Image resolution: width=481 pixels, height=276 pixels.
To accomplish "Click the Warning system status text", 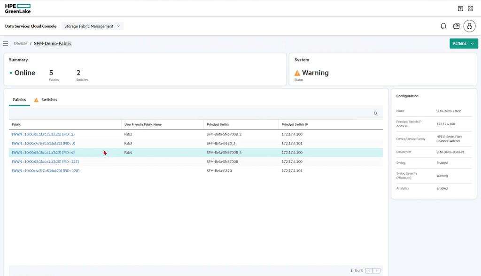I will [x=315, y=73].
